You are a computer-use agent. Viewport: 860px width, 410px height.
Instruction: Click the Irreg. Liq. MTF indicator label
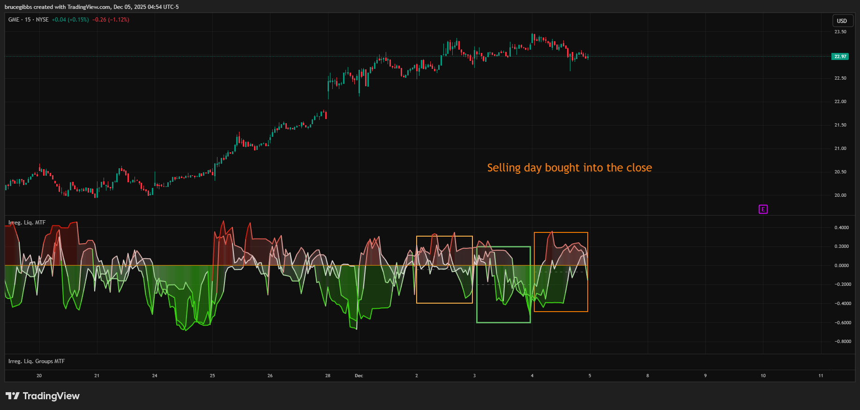(27, 223)
